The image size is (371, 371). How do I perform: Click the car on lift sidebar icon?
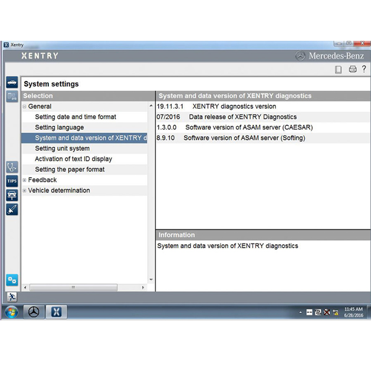coord(12,195)
